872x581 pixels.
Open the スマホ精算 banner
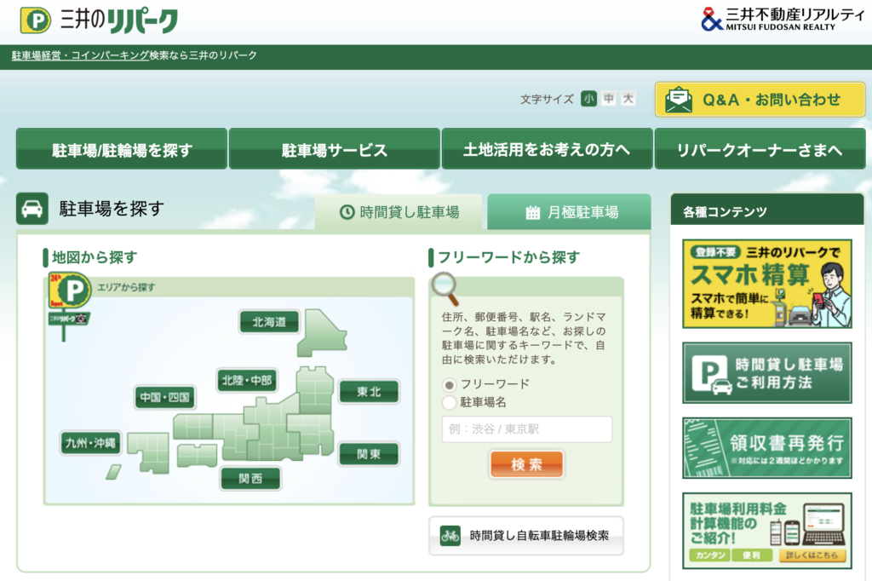coord(766,284)
